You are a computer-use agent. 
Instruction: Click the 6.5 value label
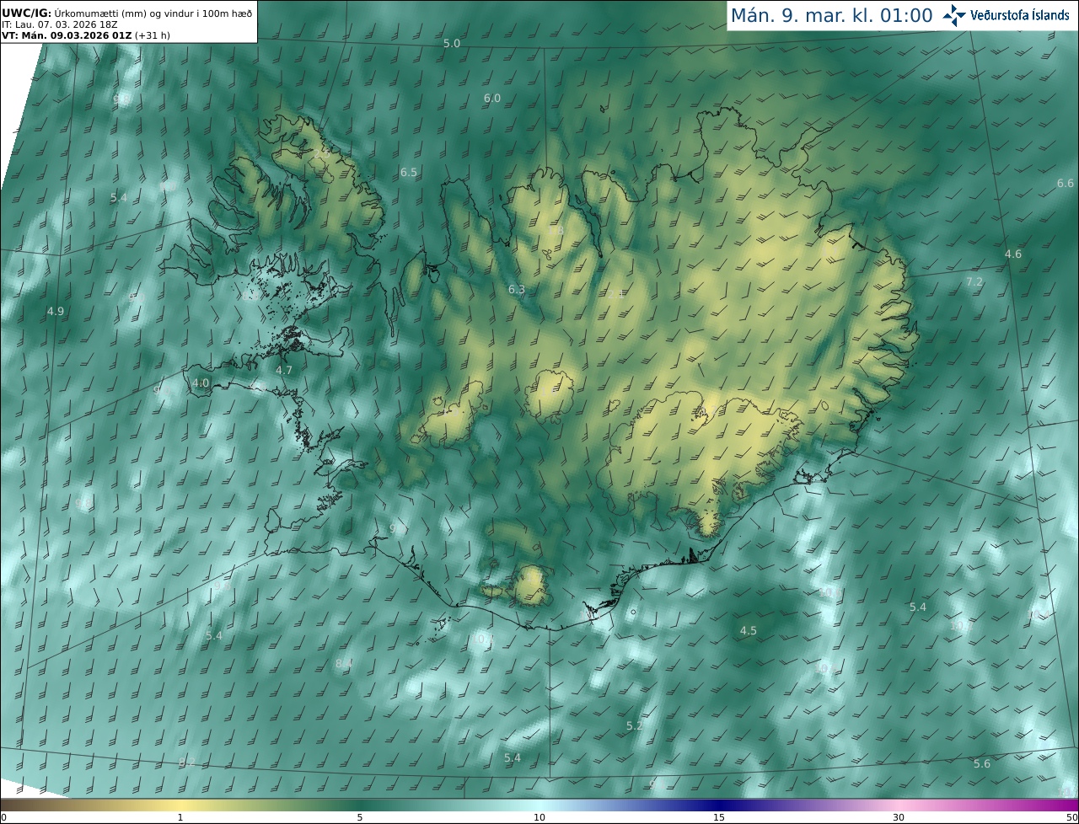409,172
